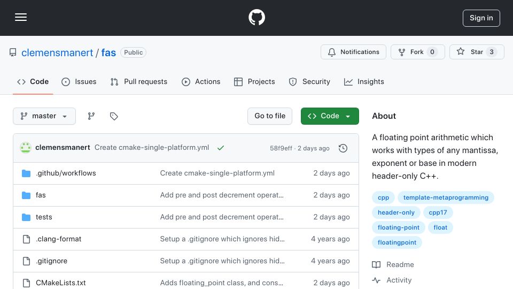Image resolution: width=513 pixels, height=289 pixels.
Task: View the green check build status
Action: 221,148
